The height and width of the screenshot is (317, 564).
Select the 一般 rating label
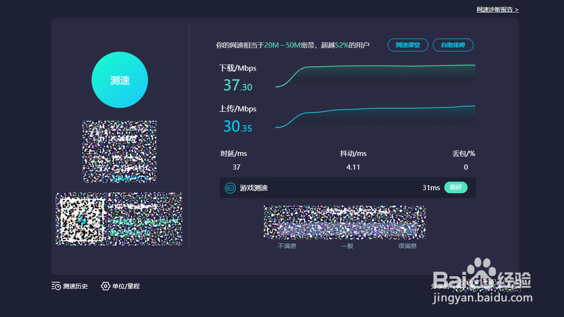pyautogui.click(x=347, y=246)
